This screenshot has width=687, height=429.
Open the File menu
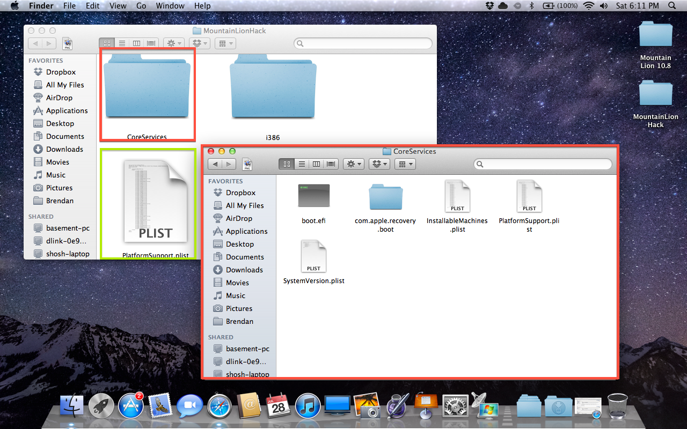(x=69, y=6)
